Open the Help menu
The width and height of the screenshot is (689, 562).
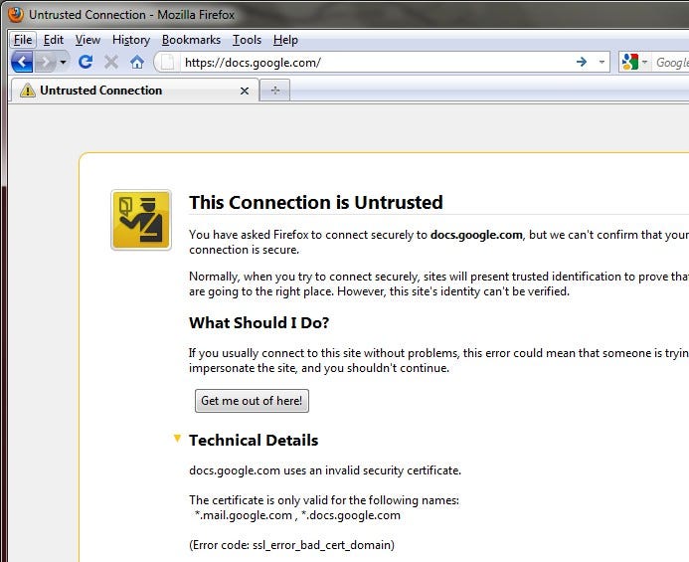coord(285,40)
